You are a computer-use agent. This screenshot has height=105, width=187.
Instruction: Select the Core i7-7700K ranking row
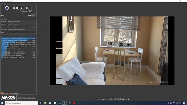(x=18, y=50)
